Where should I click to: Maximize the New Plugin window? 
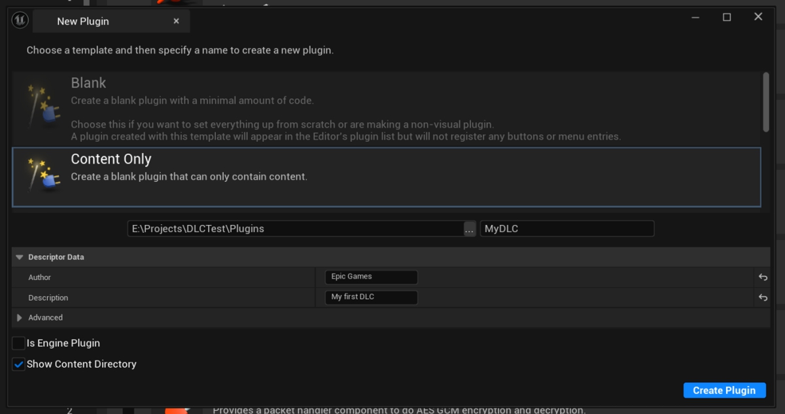point(727,18)
